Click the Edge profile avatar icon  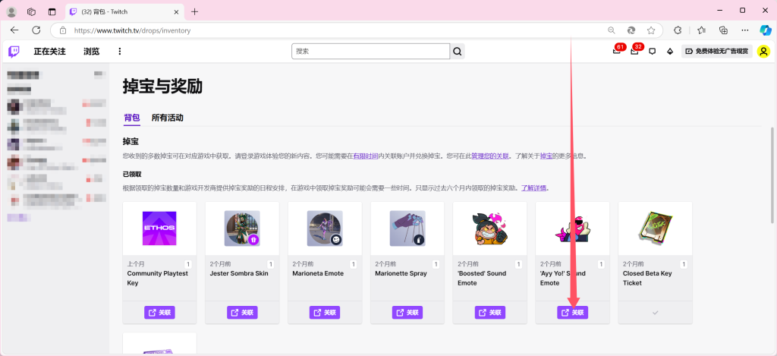click(x=11, y=11)
